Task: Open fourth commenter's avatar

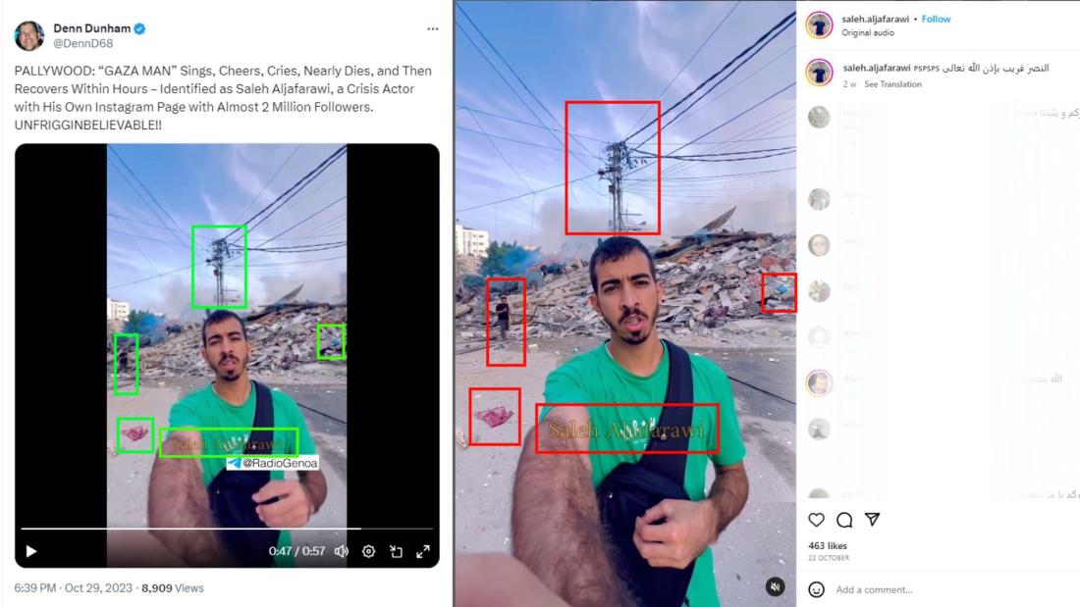Action: (819, 291)
